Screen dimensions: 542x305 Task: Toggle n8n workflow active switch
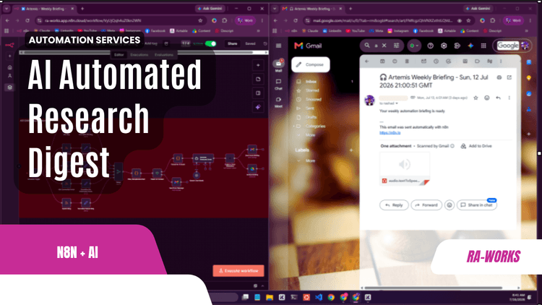(210, 43)
